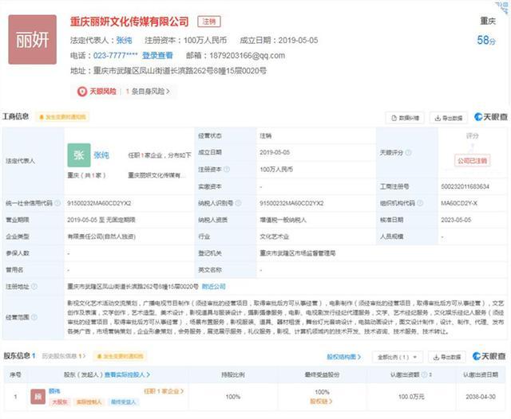511x419 pixels.
Task: Click the help icon beside 天眼评分
Action: (x=409, y=152)
